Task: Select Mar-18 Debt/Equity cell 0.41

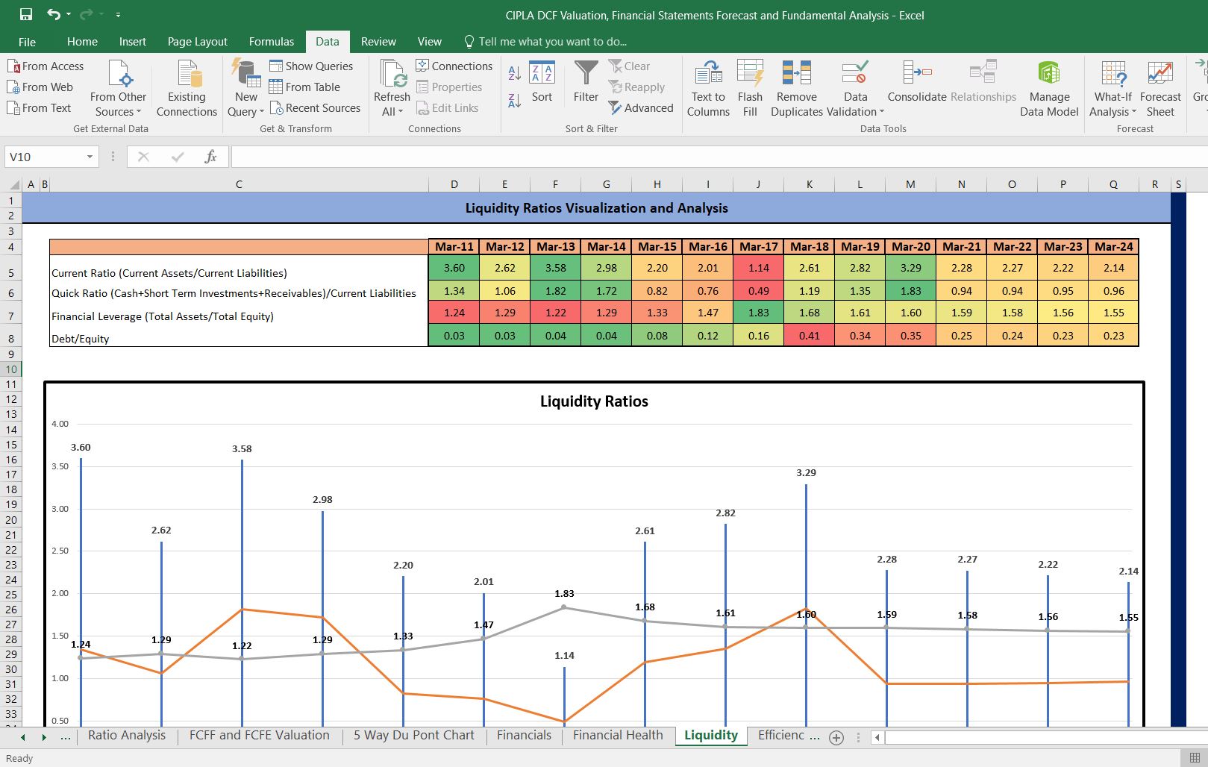Action: pos(809,336)
